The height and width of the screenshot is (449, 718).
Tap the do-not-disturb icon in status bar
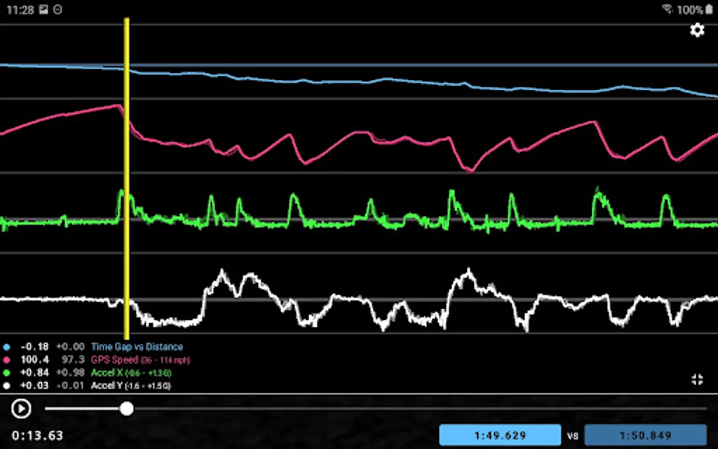click(x=57, y=9)
